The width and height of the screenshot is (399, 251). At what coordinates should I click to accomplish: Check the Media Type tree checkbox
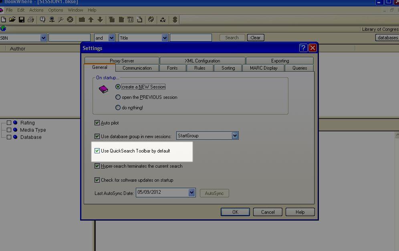(x=9, y=130)
